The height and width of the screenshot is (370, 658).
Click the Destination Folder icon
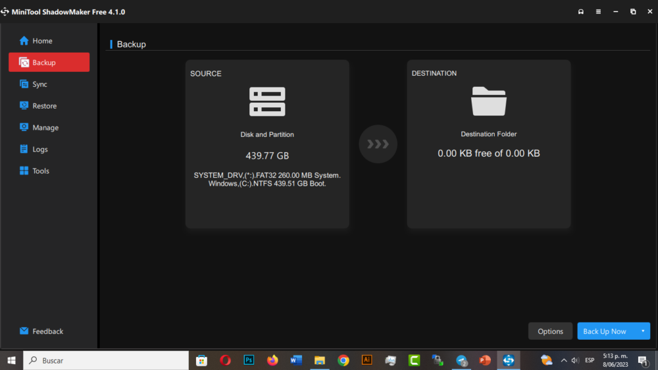tap(489, 101)
